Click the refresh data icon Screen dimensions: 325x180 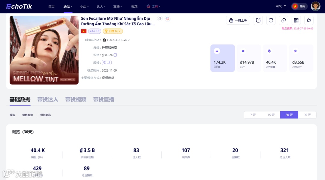pos(271,20)
